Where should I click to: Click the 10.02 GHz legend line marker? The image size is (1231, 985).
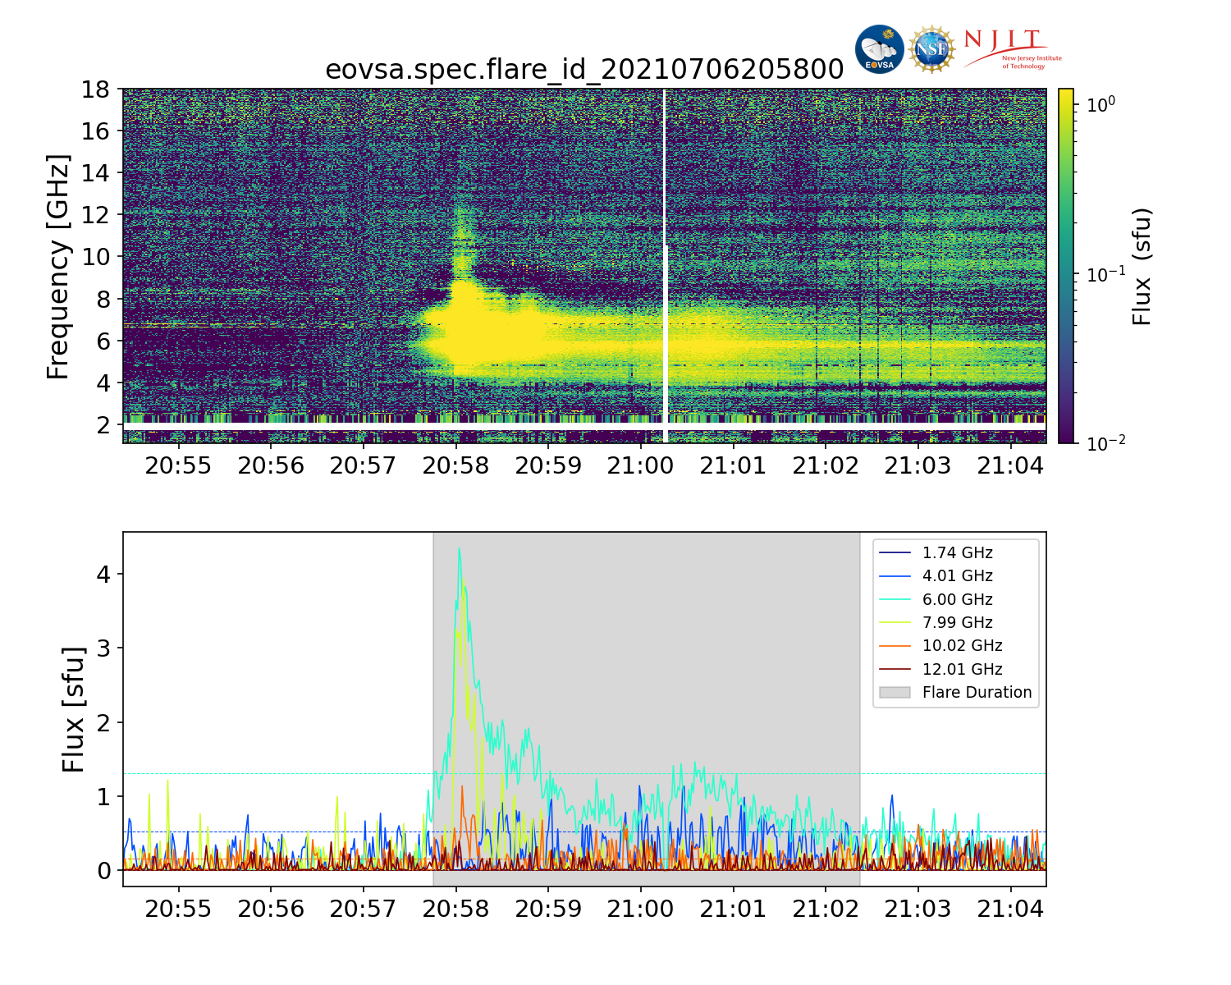click(x=895, y=646)
